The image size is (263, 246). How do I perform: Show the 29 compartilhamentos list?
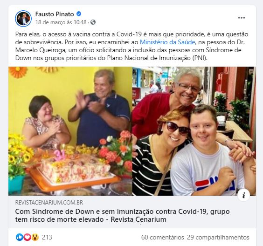tap(218, 237)
